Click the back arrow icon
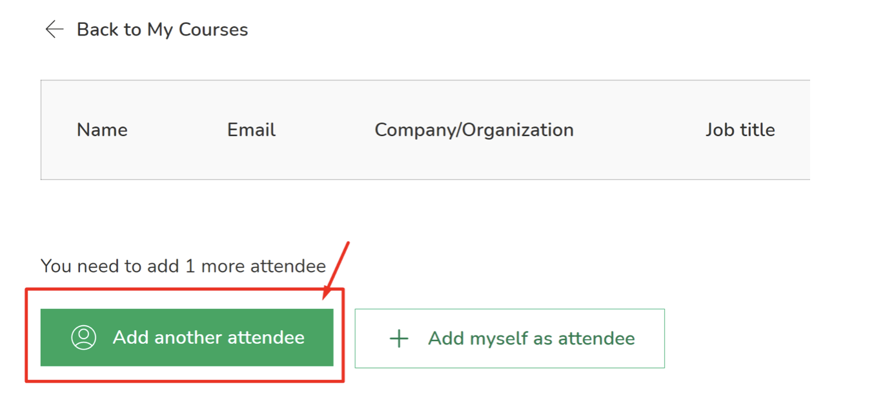The image size is (896, 418). (54, 29)
